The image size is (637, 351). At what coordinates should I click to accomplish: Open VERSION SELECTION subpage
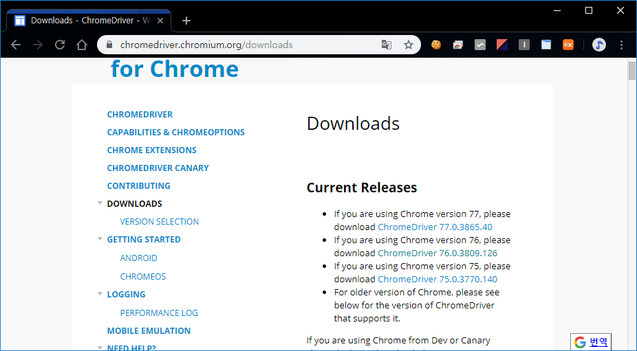[x=160, y=222]
